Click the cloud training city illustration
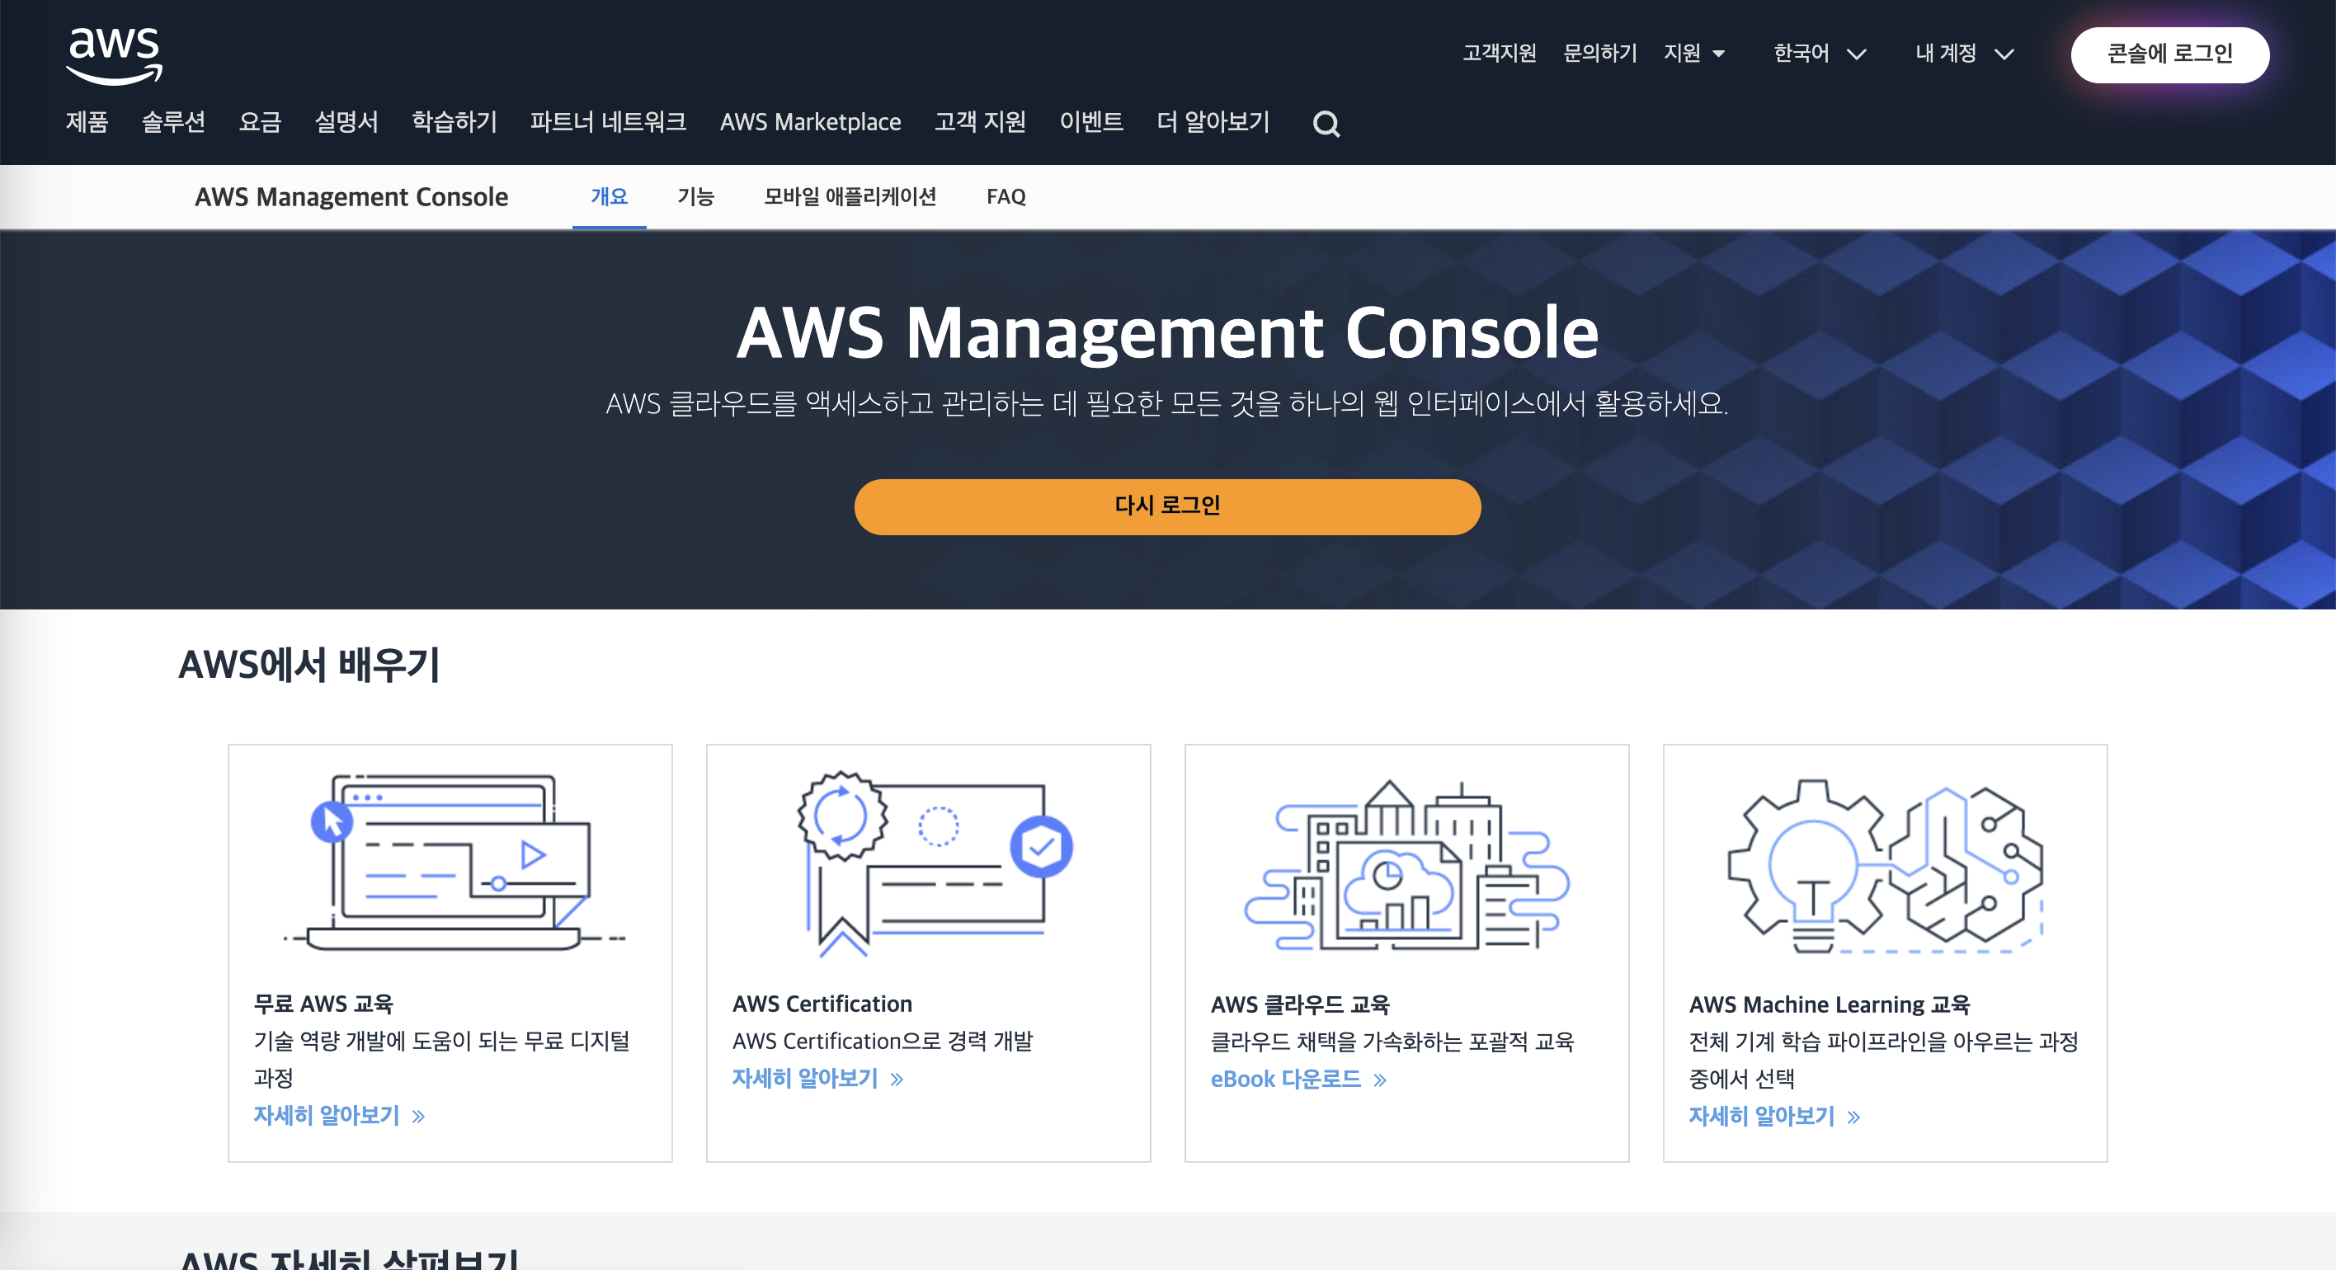The image size is (2336, 1270). click(x=1406, y=864)
